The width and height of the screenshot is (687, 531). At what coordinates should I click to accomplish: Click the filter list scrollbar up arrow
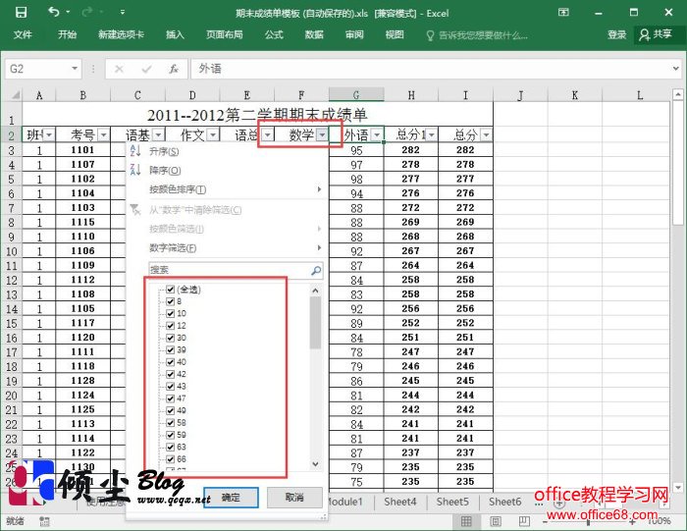(315, 291)
